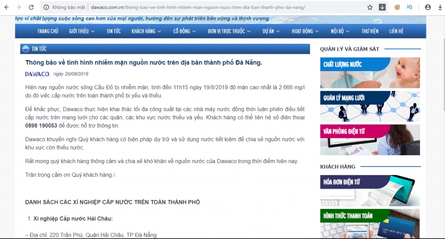The height and width of the screenshot is (239, 445).
Task: Open the TIN TỨC menu item
Action: coord(113,31)
